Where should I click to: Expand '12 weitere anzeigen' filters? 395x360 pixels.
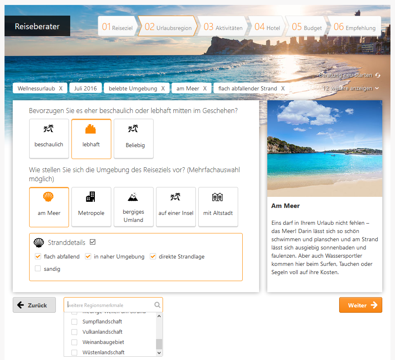point(351,88)
